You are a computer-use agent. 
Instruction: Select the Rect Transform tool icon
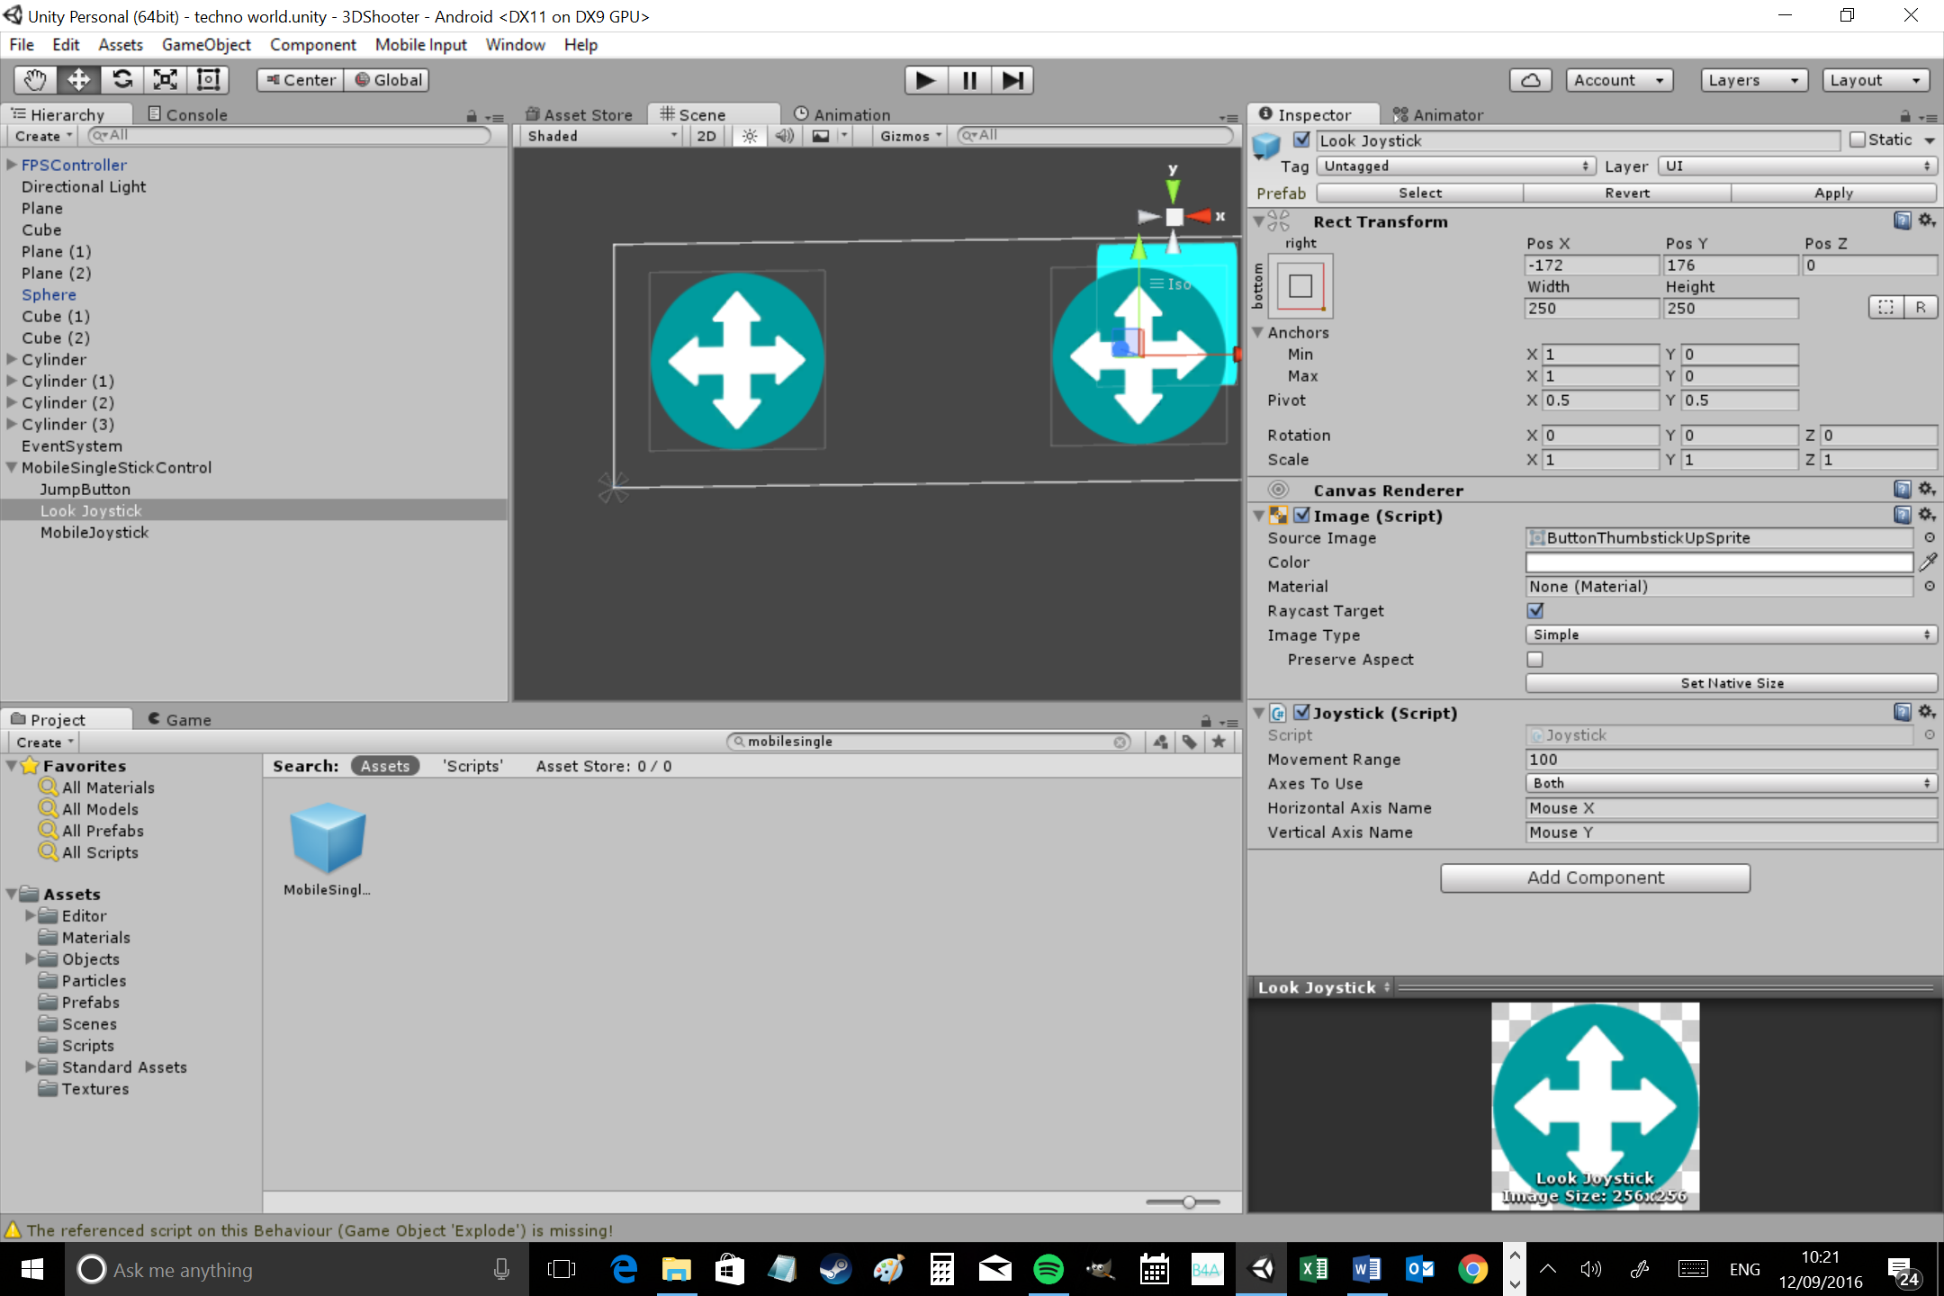point(208,80)
